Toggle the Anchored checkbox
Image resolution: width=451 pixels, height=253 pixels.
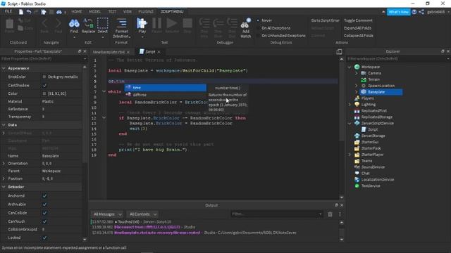[44, 195]
